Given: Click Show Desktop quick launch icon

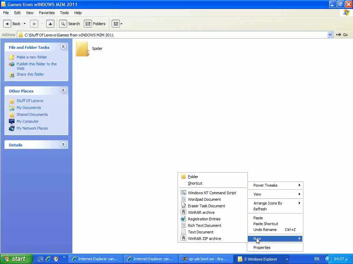Looking at the screenshot, I should 40,259.
